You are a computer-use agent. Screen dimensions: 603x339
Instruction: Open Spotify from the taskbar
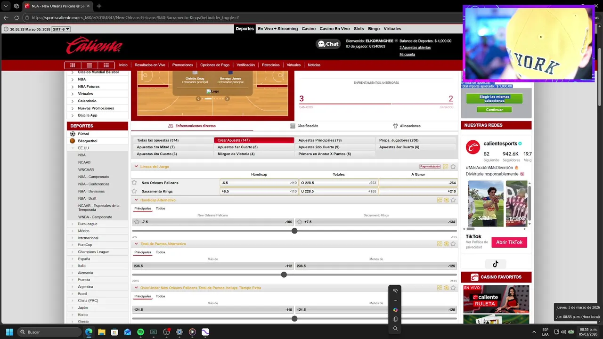(x=140, y=332)
